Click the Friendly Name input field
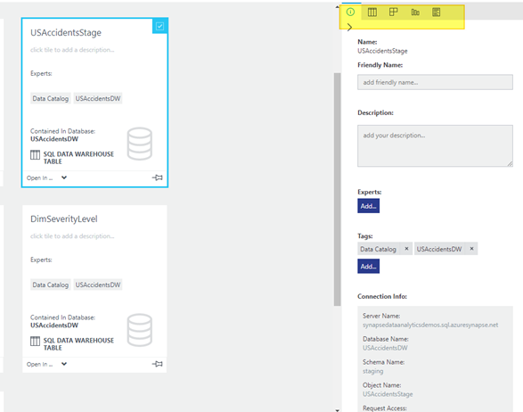 (435, 82)
